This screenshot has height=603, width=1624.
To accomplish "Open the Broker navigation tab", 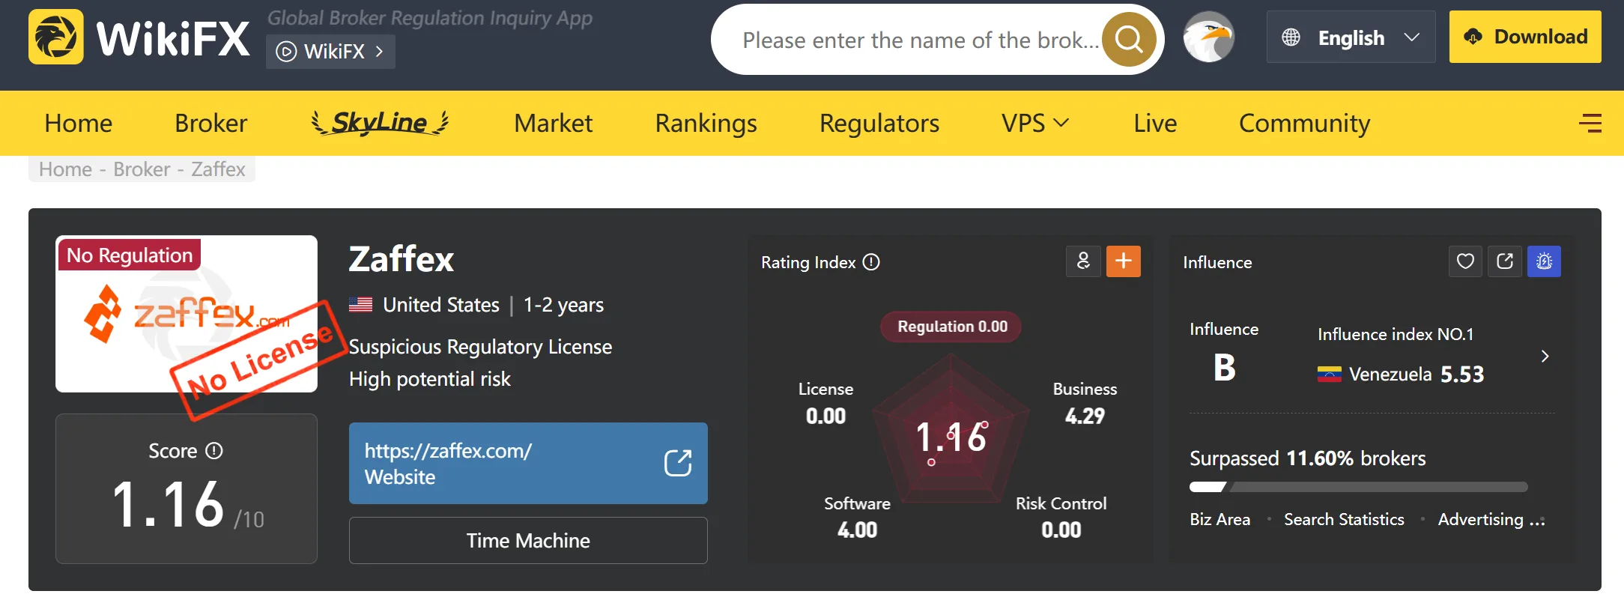I will pyautogui.click(x=211, y=124).
